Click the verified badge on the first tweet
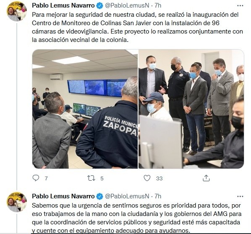Screen dimensions: 251x234 99,6
